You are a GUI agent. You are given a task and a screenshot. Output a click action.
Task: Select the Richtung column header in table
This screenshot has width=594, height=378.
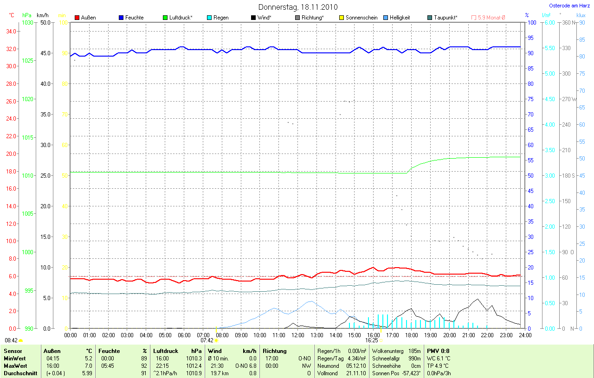click(275, 351)
